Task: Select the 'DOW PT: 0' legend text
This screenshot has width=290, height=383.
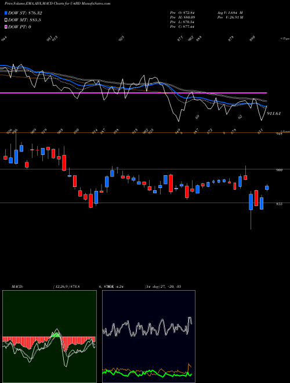Action: tap(19, 27)
